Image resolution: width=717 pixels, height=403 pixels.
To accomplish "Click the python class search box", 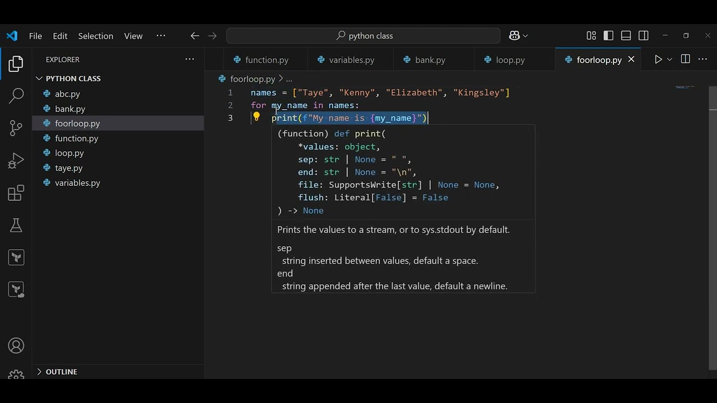I will (363, 36).
